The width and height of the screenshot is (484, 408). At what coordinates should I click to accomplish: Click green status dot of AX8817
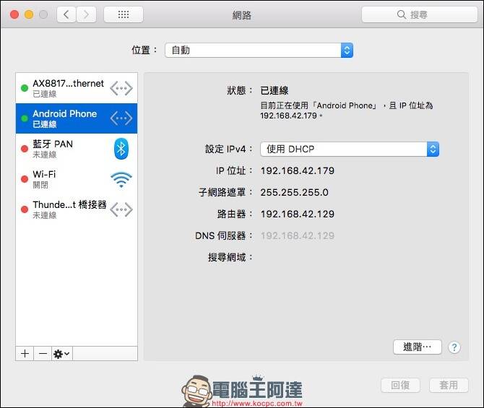tap(25, 88)
